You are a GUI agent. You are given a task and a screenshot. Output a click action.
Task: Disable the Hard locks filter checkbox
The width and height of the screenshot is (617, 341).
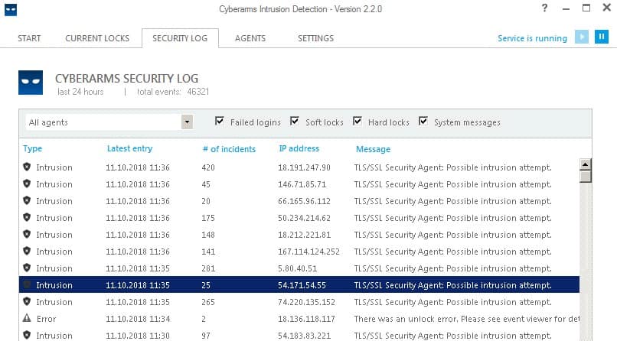point(357,121)
